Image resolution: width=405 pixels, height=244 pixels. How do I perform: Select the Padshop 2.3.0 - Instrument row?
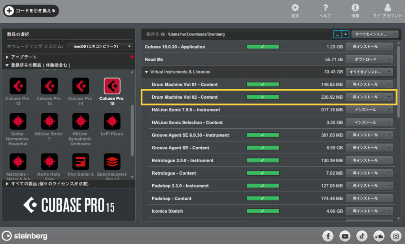click(x=272, y=186)
